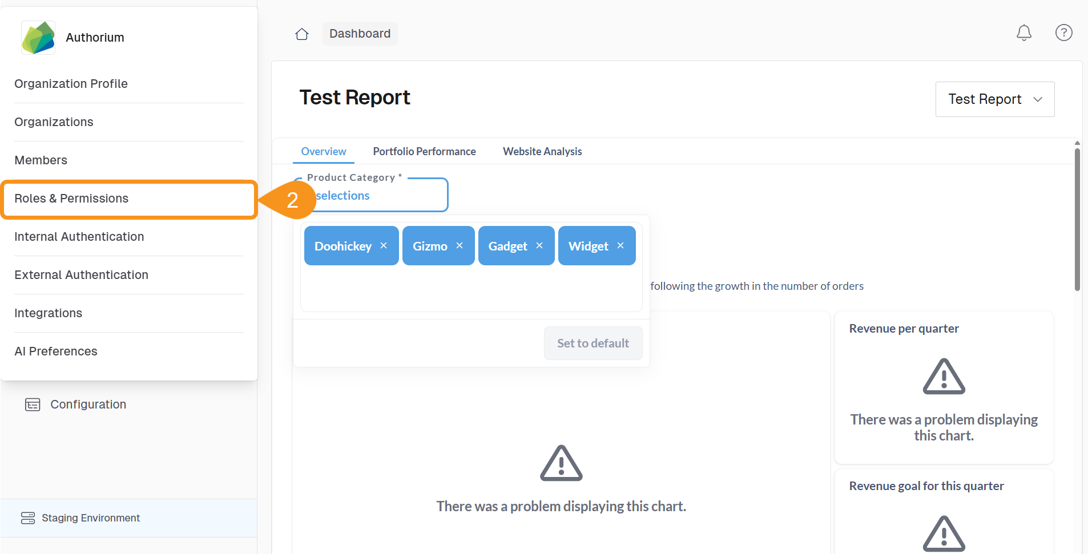Click the Configuration card icon
1088x554 pixels.
click(x=33, y=404)
